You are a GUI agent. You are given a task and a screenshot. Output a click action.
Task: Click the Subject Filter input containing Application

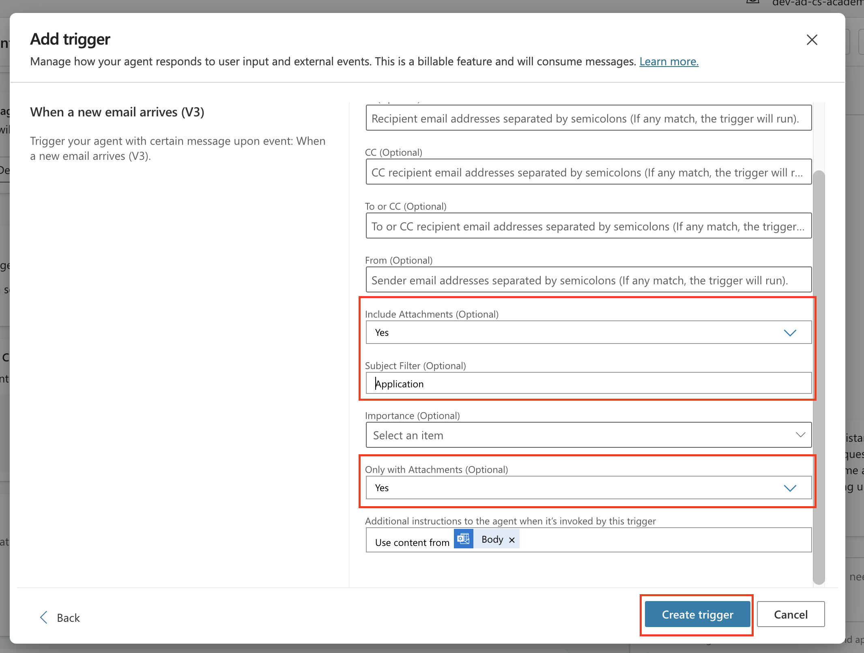point(588,383)
